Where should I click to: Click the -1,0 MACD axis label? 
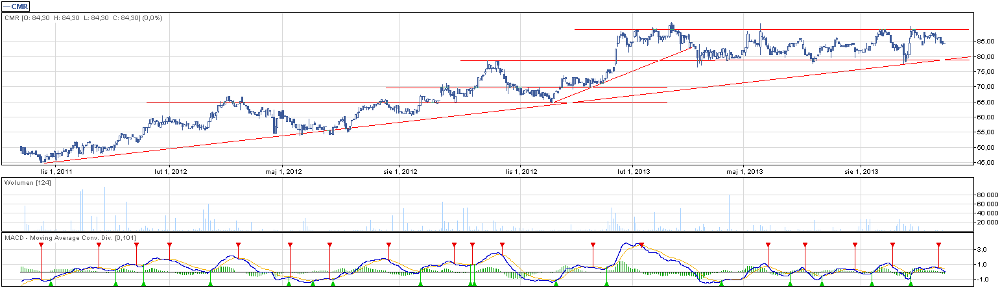pos(982,280)
